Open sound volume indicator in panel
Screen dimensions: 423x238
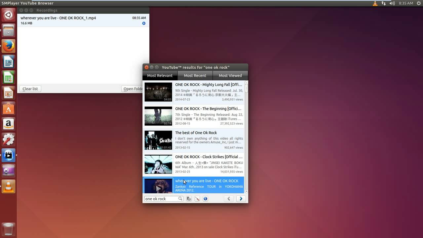[x=392, y=3]
